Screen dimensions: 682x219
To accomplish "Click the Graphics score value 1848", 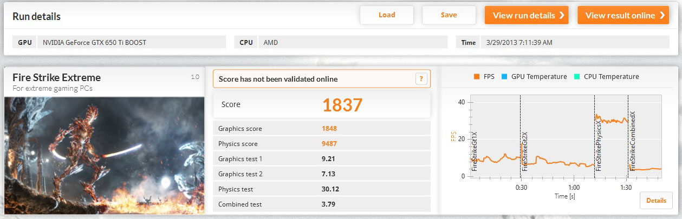I will point(330,129).
